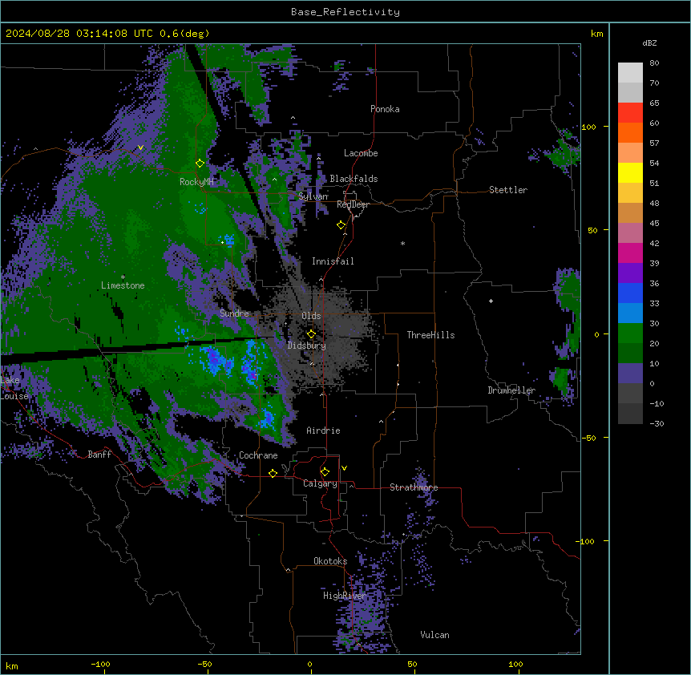Viewport: 691px width, 675px height.
Task: Select the brown 48-45 dBZ legend swatch
Action: 630,212
